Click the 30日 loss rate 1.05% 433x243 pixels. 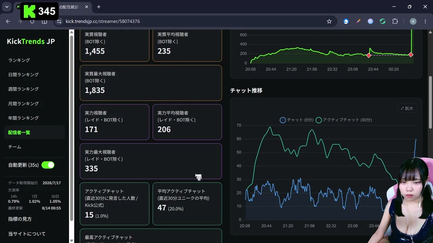pos(55,201)
